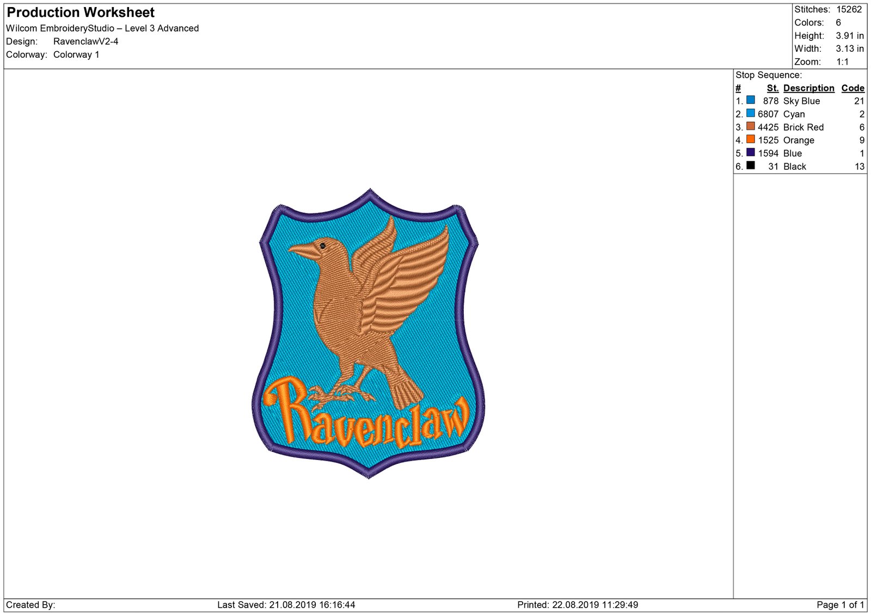Image resolution: width=871 pixels, height=613 pixels.
Task: Click the height value '3.91 in'
Action: (x=850, y=35)
